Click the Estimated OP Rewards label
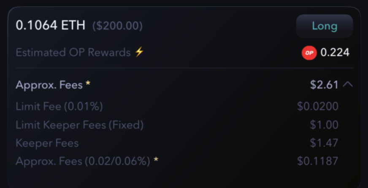 pos(73,53)
